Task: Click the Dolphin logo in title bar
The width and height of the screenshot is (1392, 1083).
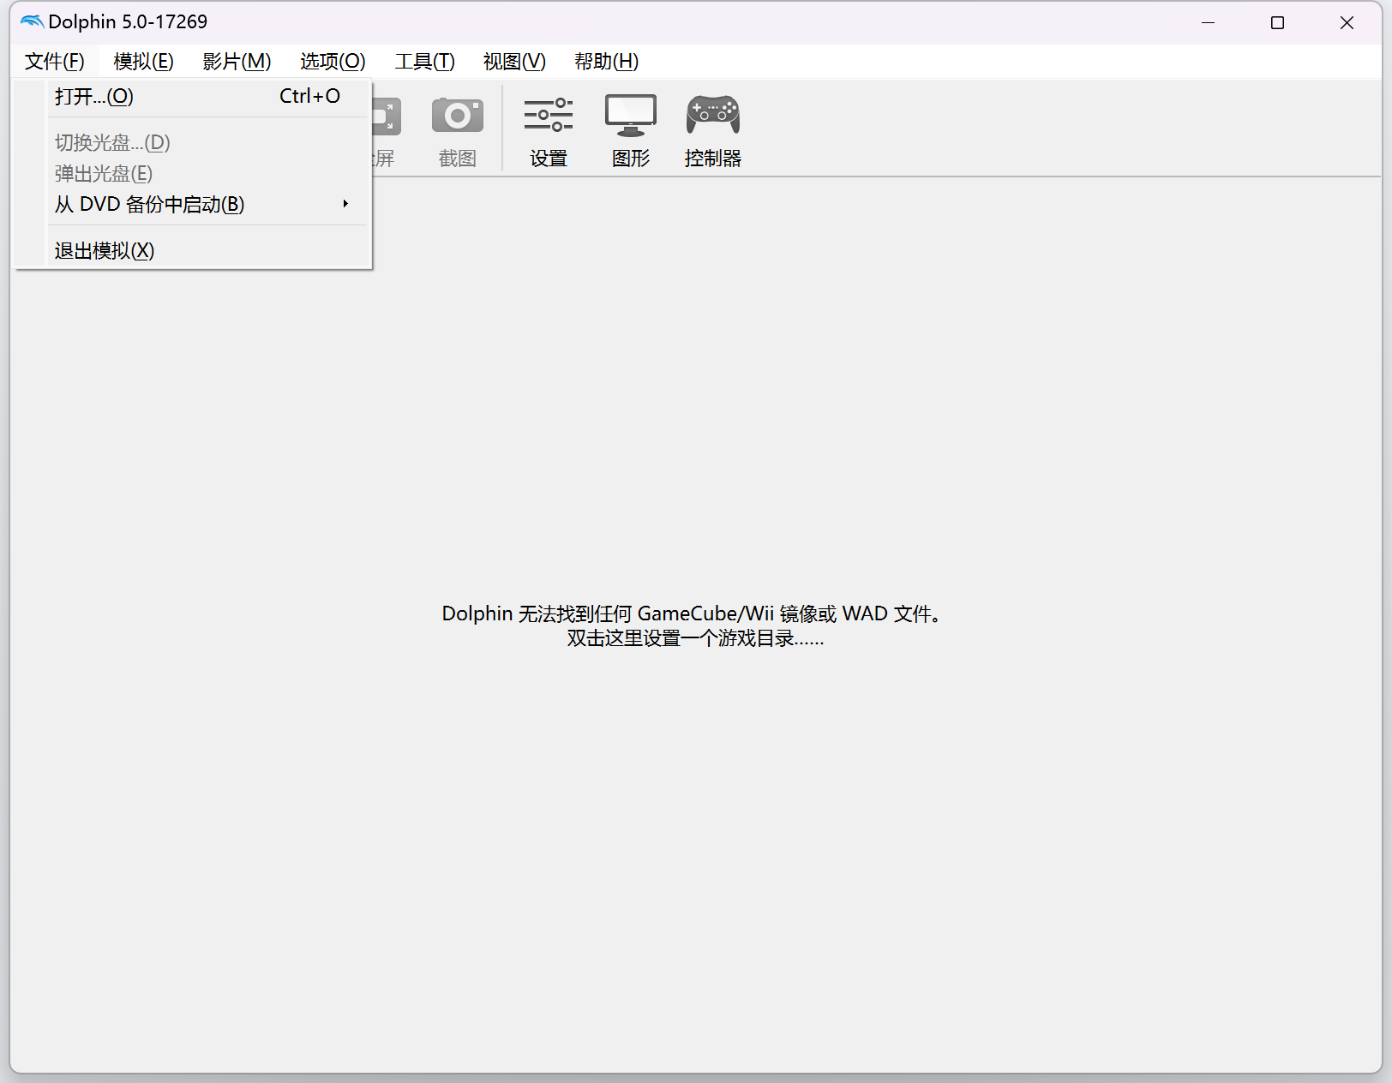Action: pos(32,22)
